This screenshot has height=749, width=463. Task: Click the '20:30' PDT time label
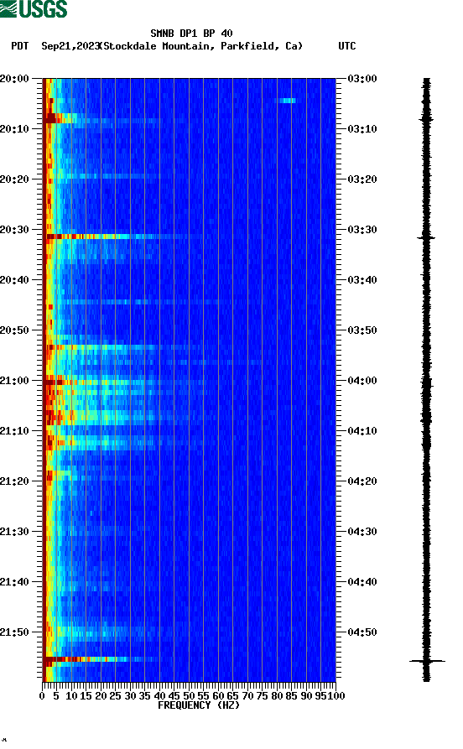(15, 229)
